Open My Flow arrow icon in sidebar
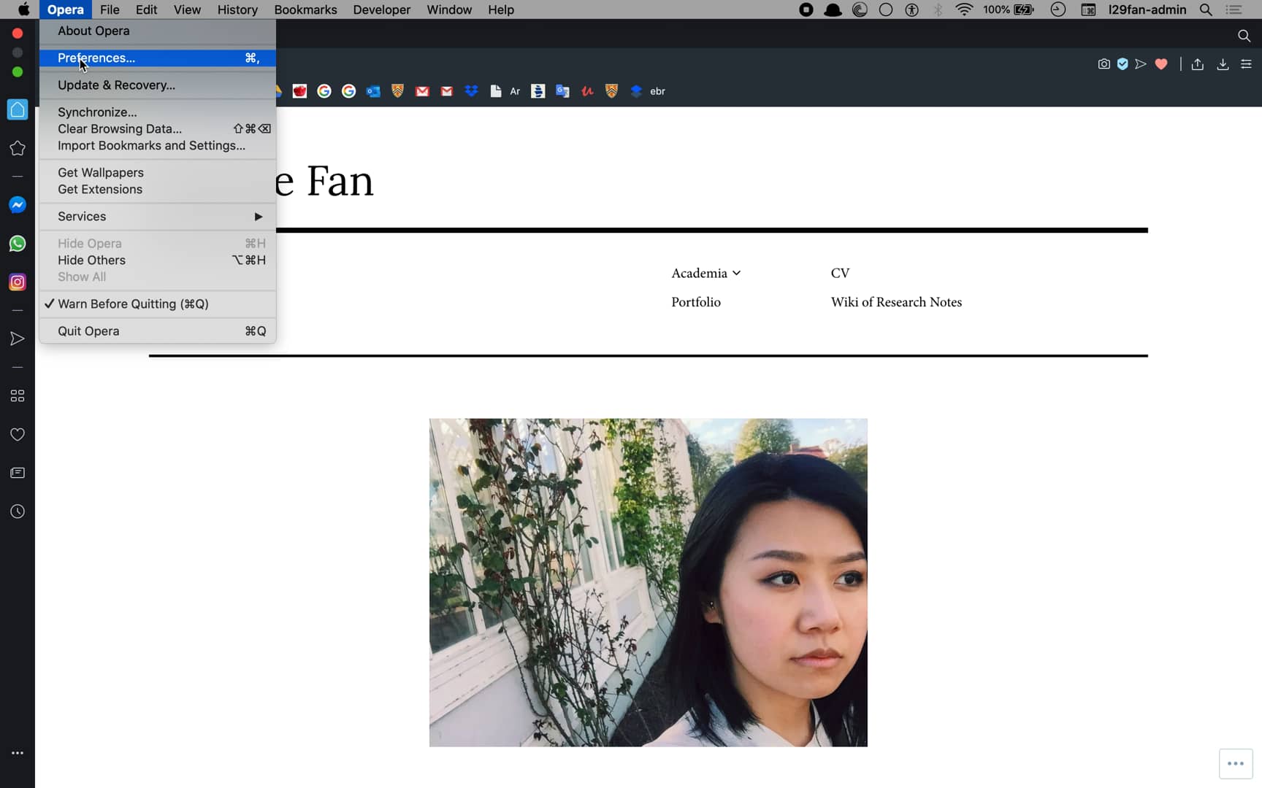 [18, 339]
